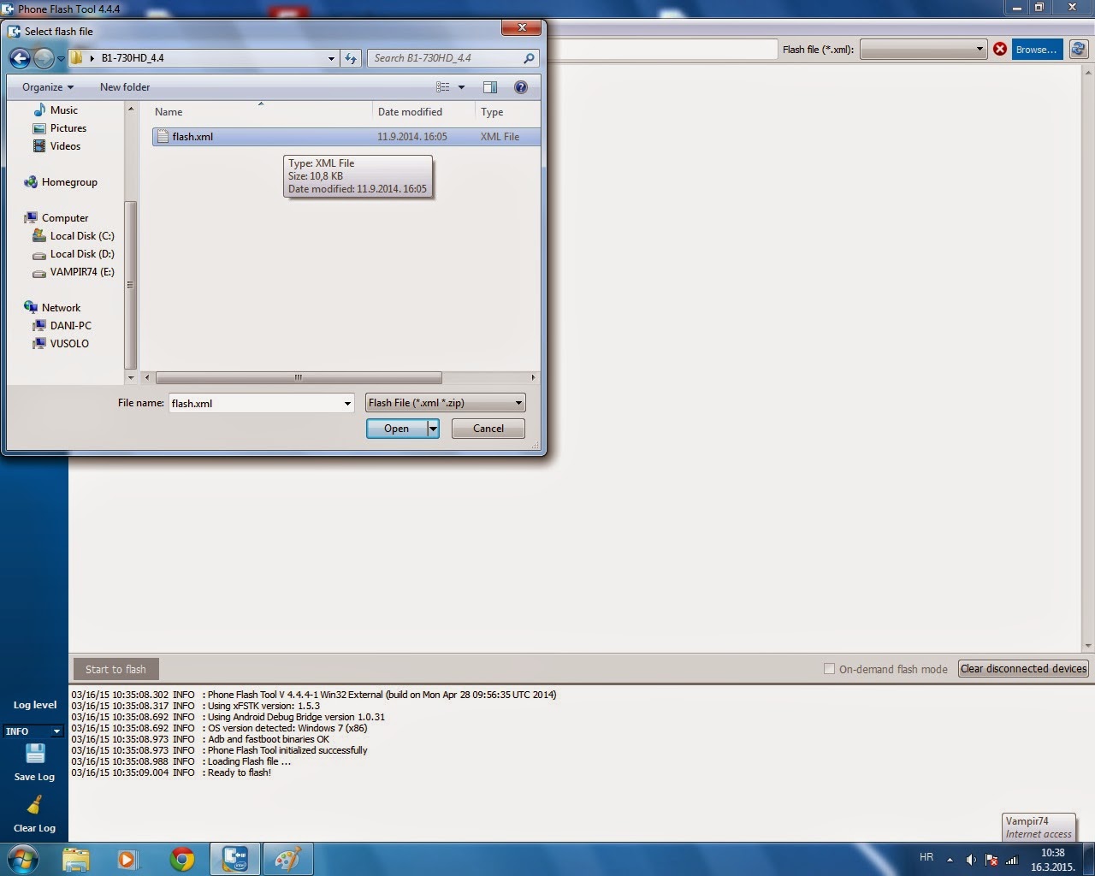The image size is (1095, 876).
Task: Click the Save Log floppy disk icon
Action: (35, 754)
